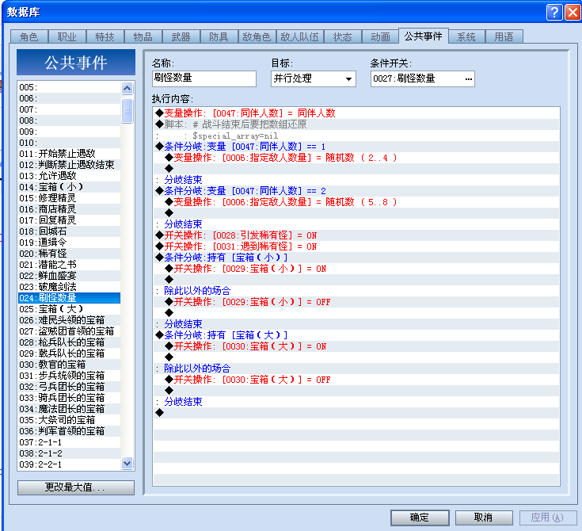Select list entry 022:鲜血盛宴
Viewport: 582px width, 531px height.
(x=70, y=276)
